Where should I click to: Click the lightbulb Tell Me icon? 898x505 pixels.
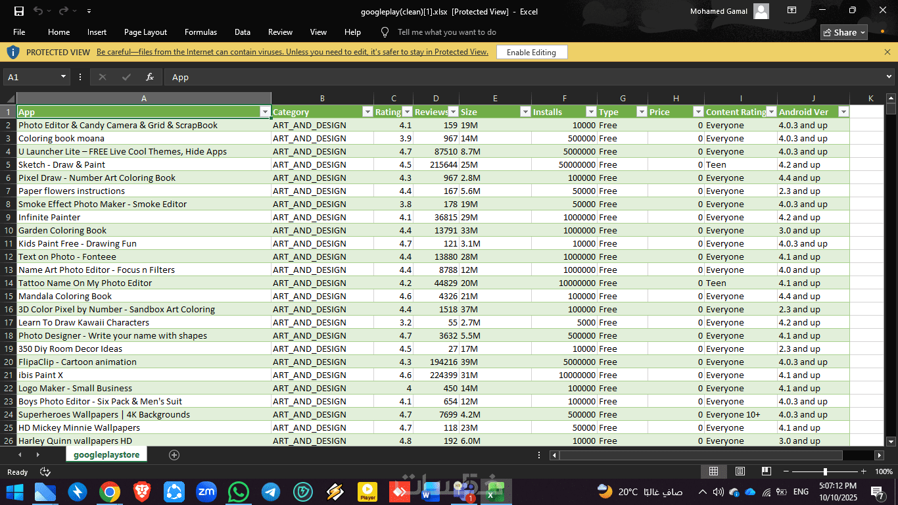(x=385, y=32)
